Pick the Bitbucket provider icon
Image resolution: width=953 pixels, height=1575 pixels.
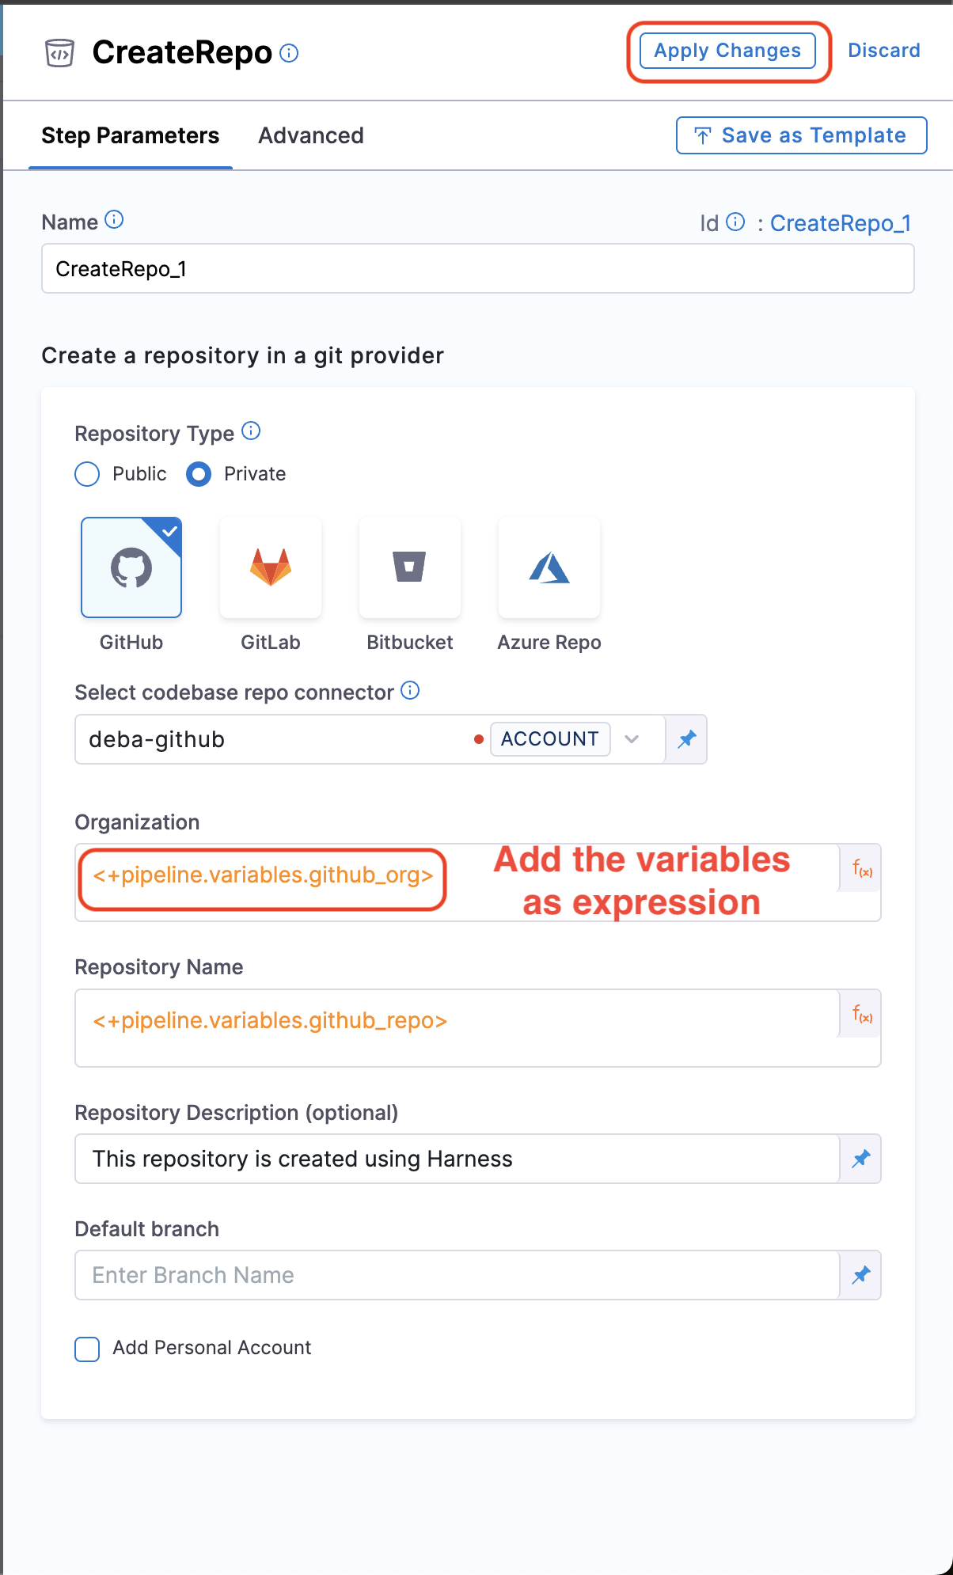coord(409,567)
